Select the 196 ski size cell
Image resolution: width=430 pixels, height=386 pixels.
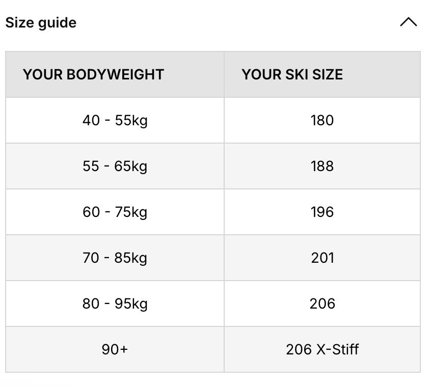click(322, 212)
